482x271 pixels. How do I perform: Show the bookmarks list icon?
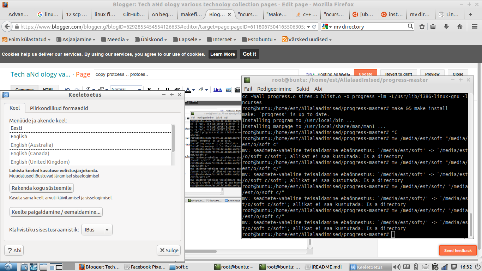click(433, 26)
